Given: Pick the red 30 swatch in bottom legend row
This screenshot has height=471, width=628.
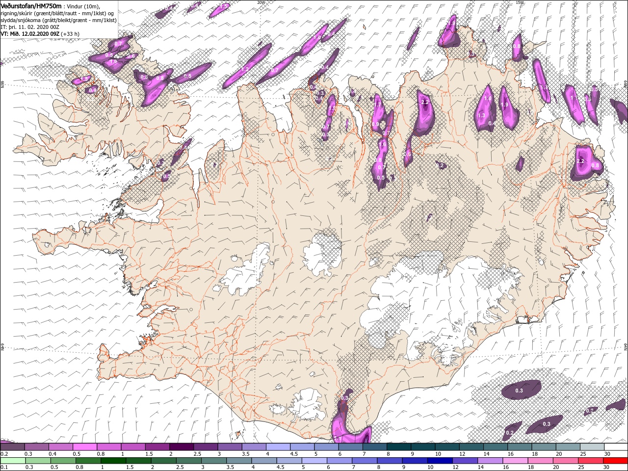Looking at the screenshot, I should [x=616, y=461].
